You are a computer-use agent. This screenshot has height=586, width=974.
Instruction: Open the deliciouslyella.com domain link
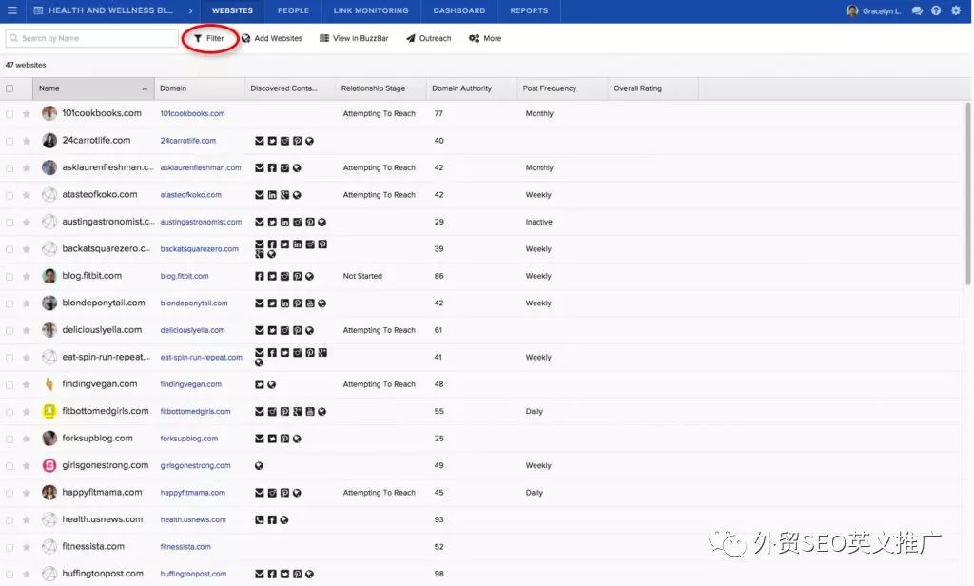click(x=192, y=331)
